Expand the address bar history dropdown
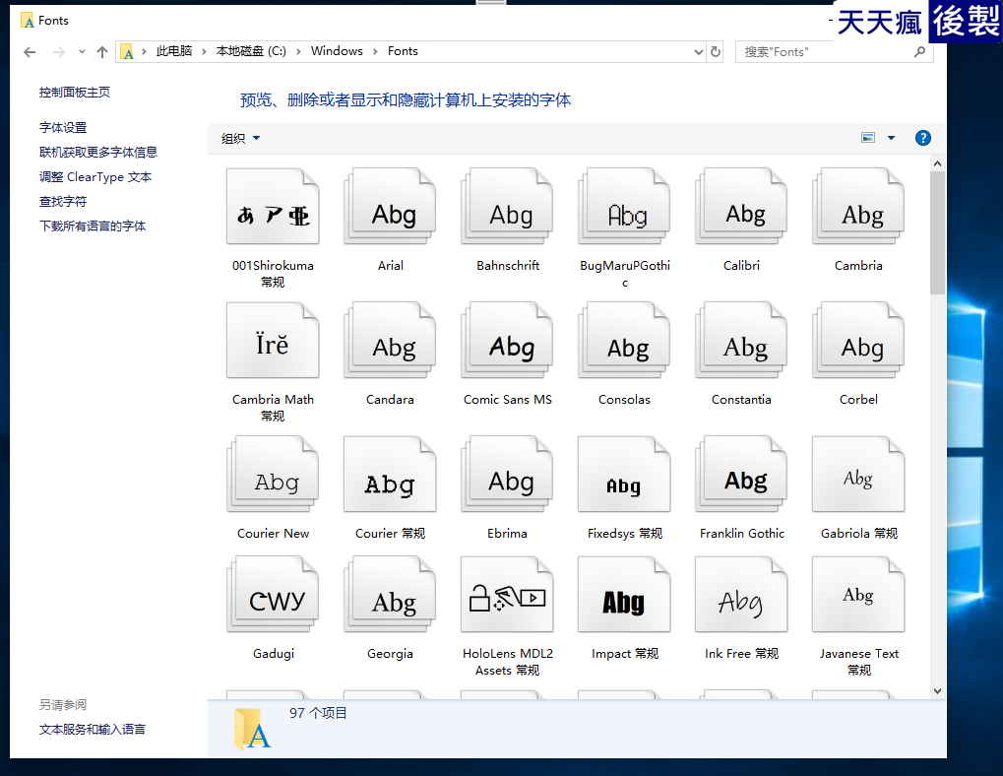This screenshot has height=776, width=1003. point(699,52)
